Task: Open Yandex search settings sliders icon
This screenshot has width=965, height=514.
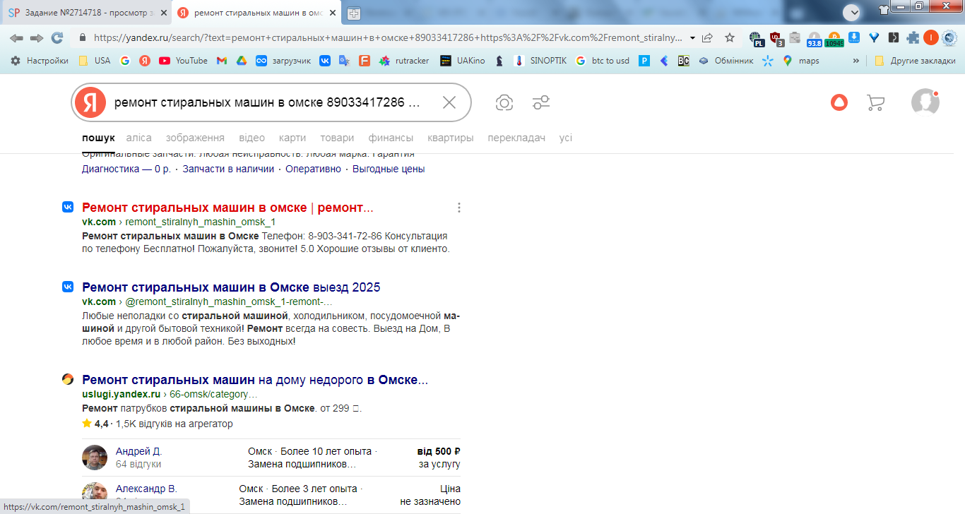Action: tap(541, 102)
